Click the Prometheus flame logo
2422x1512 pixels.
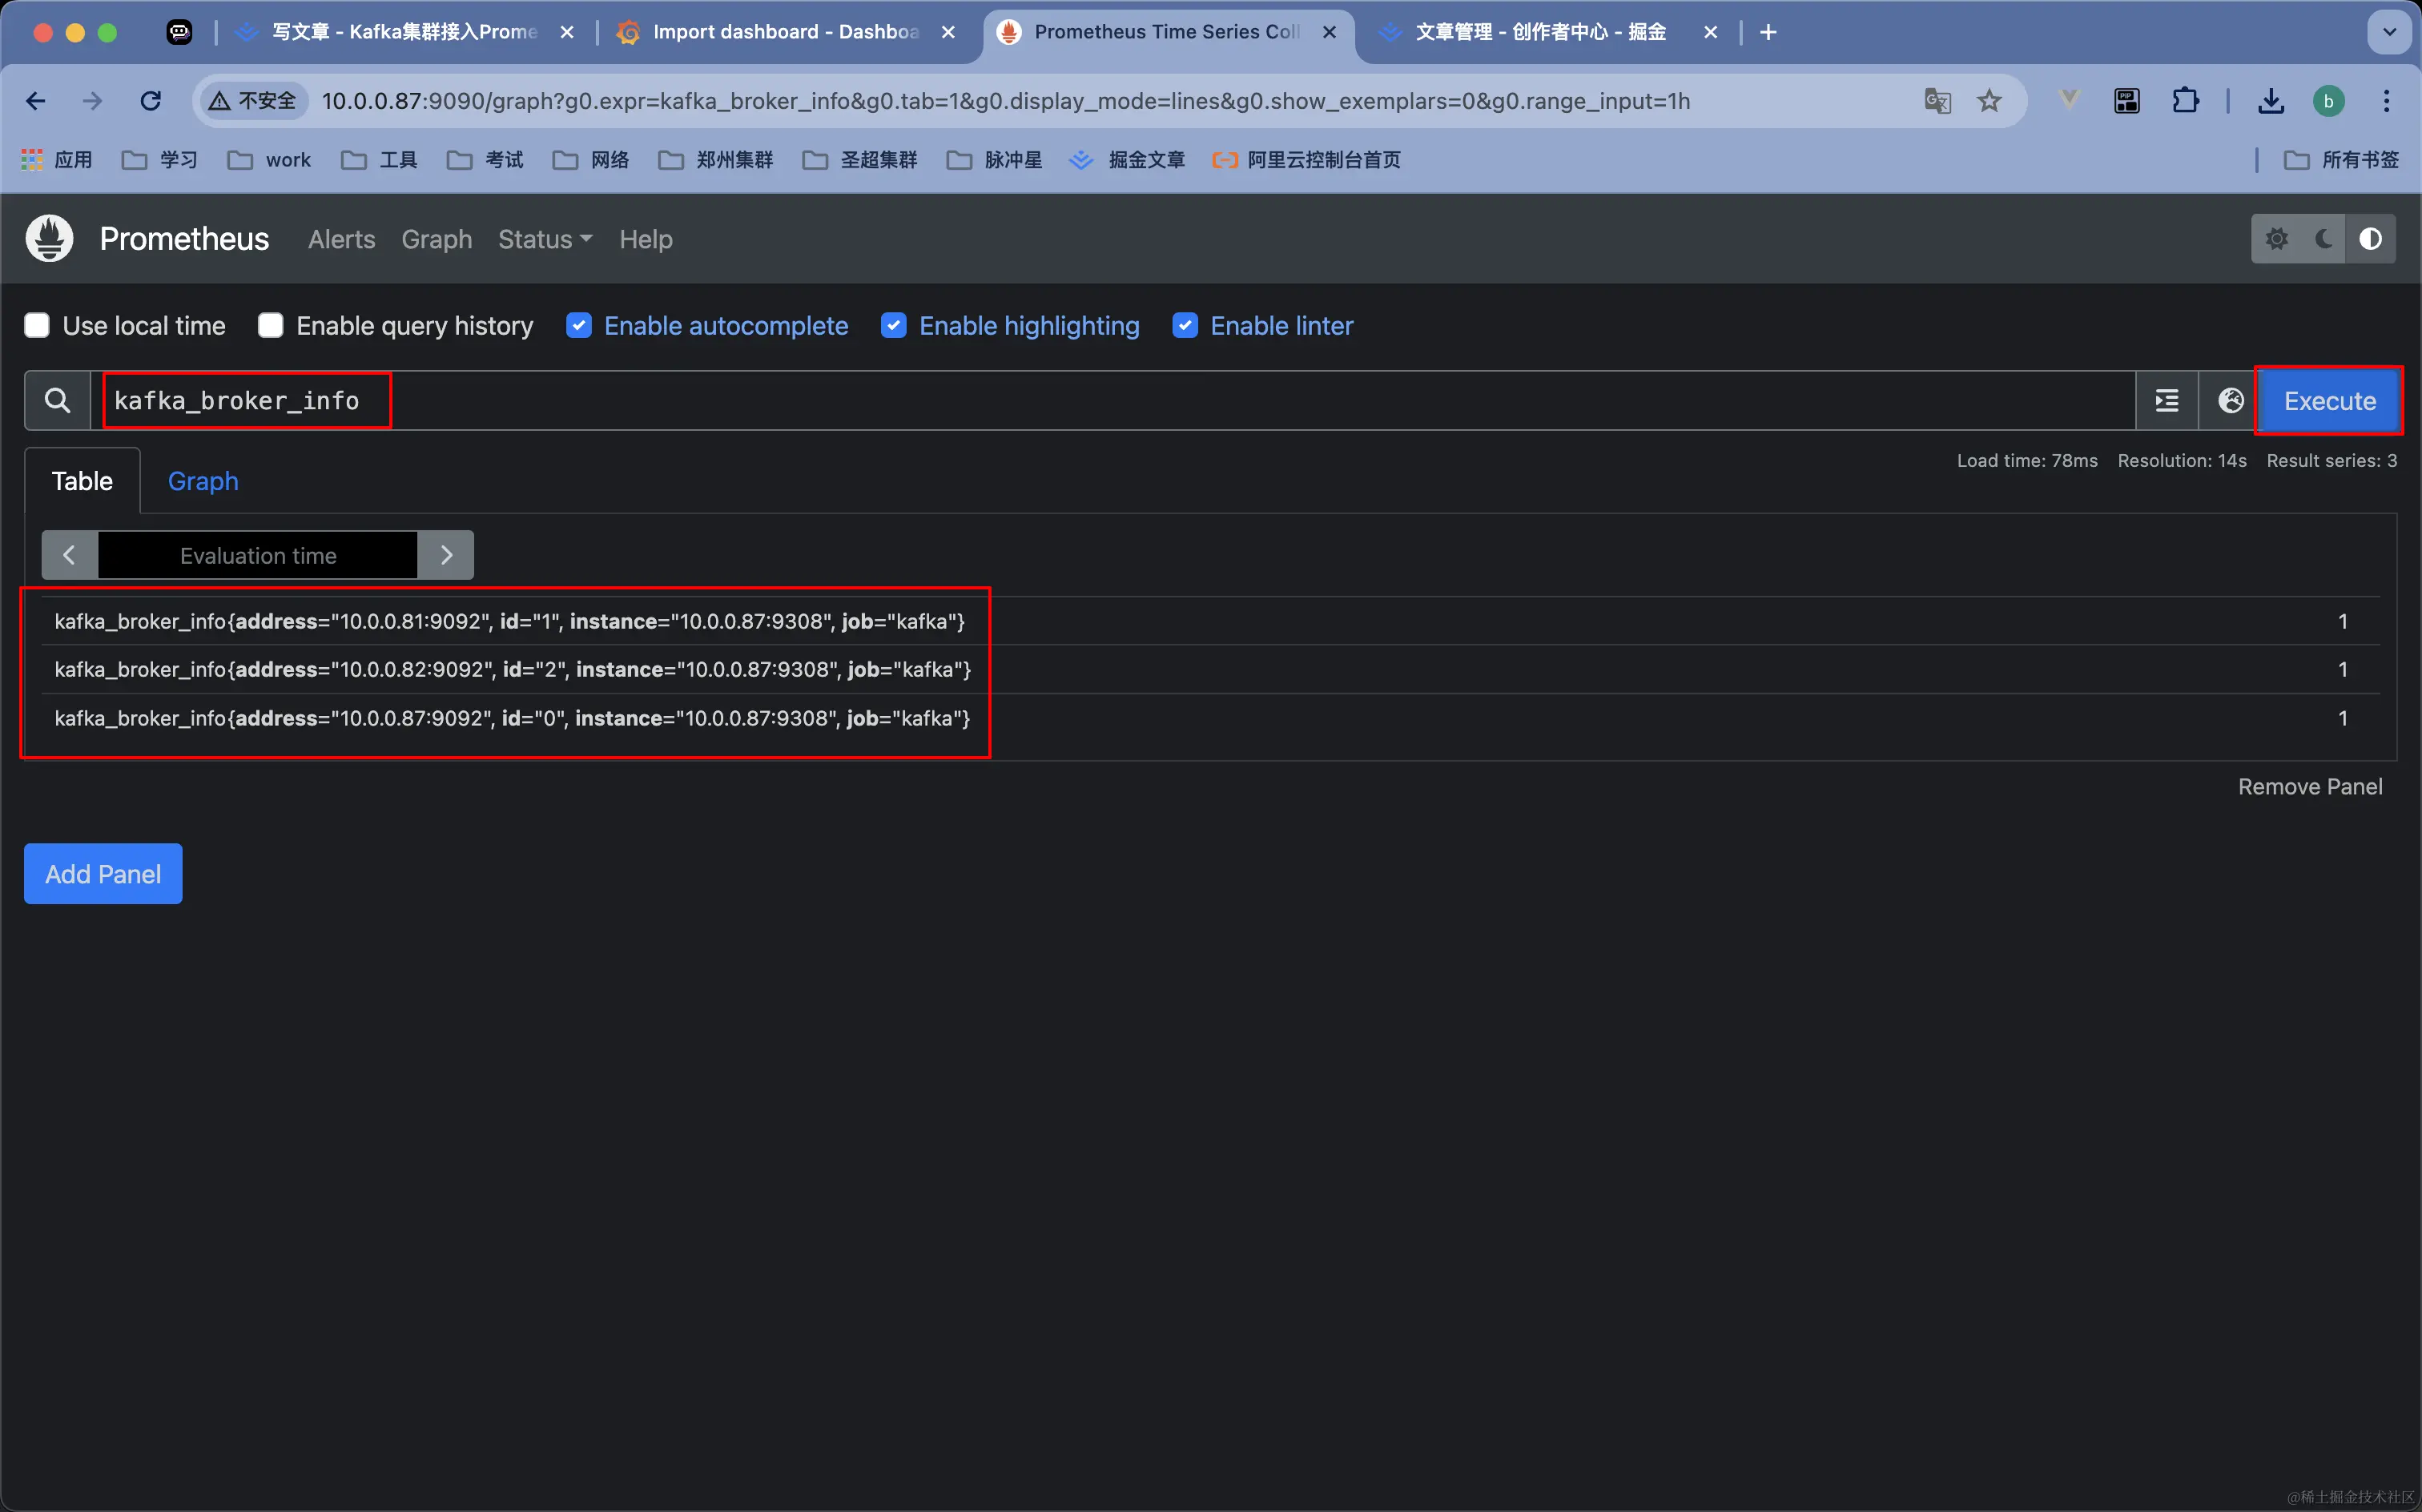click(49, 239)
